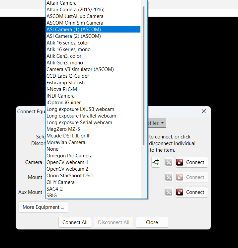Select OpenCV webcam 1

(x=93, y=162)
